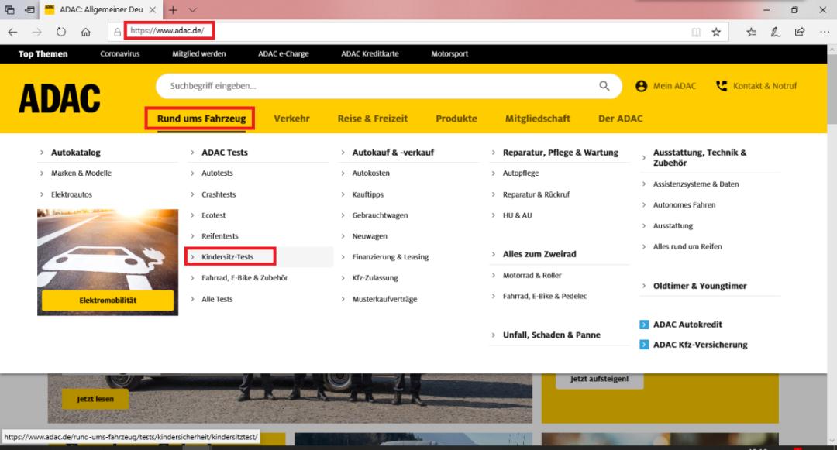
Task: Add page to favorites star
Action: coord(716,32)
